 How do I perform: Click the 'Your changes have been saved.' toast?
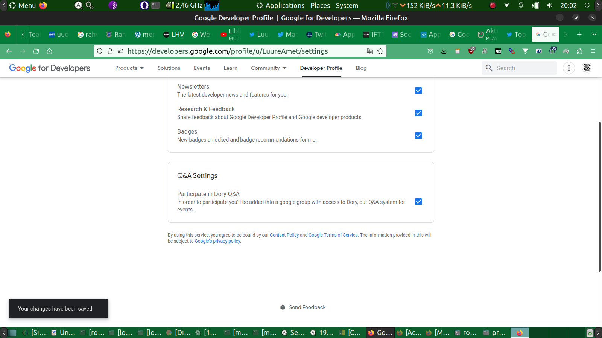point(59,309)
